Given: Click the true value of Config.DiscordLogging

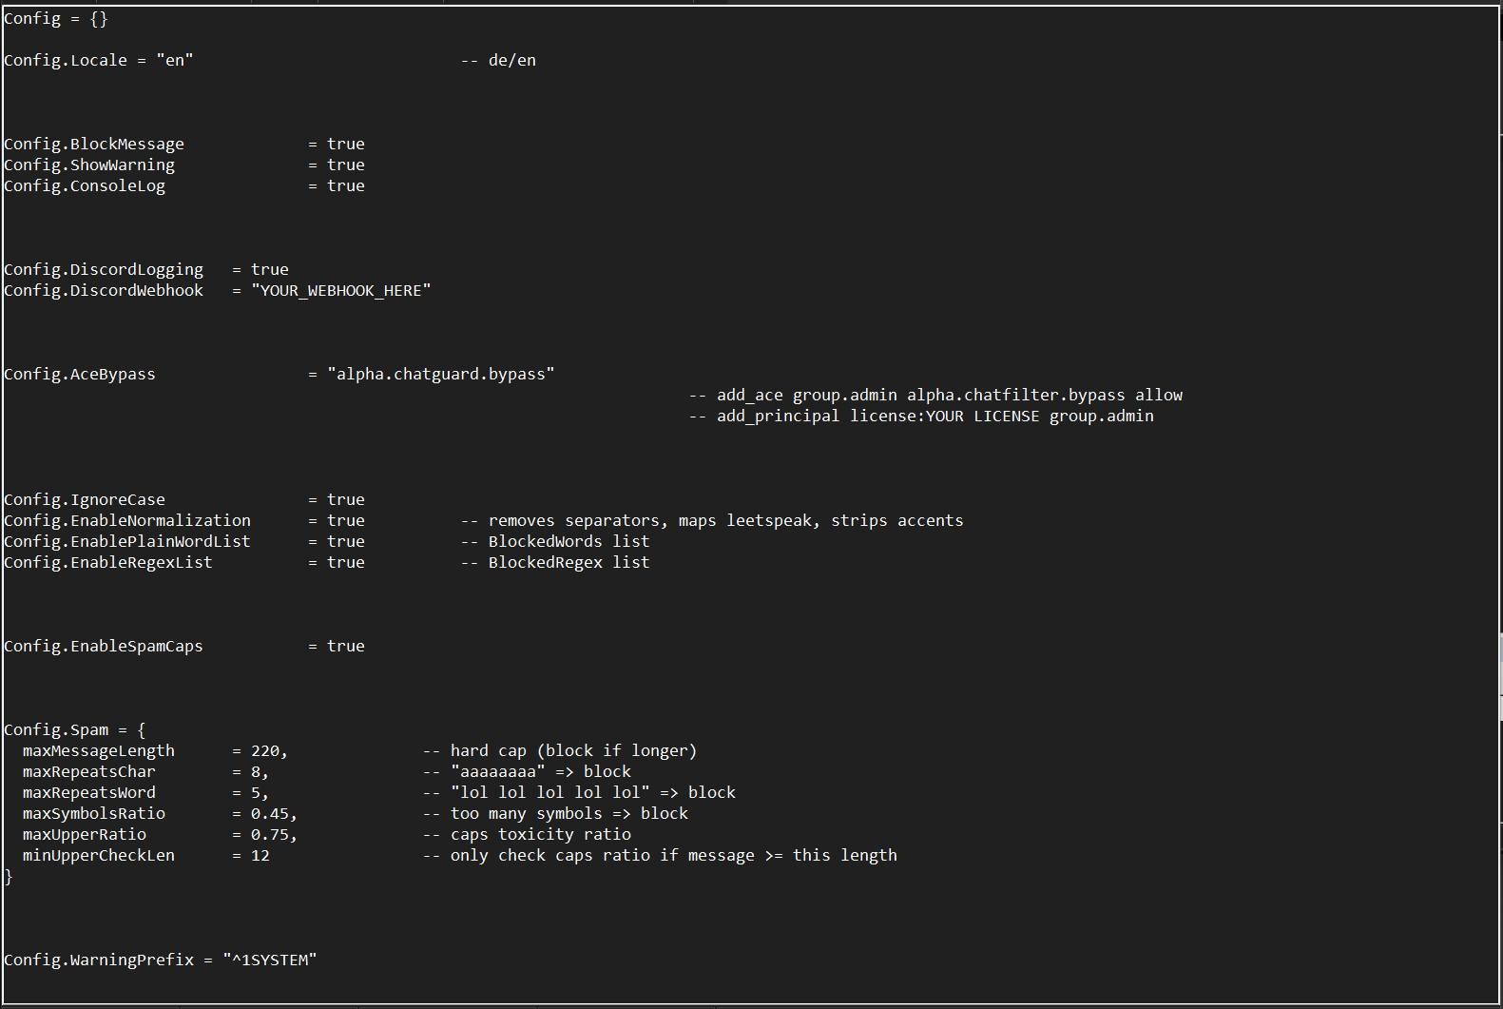Looking at the screenshot, I should click(270, 269).
